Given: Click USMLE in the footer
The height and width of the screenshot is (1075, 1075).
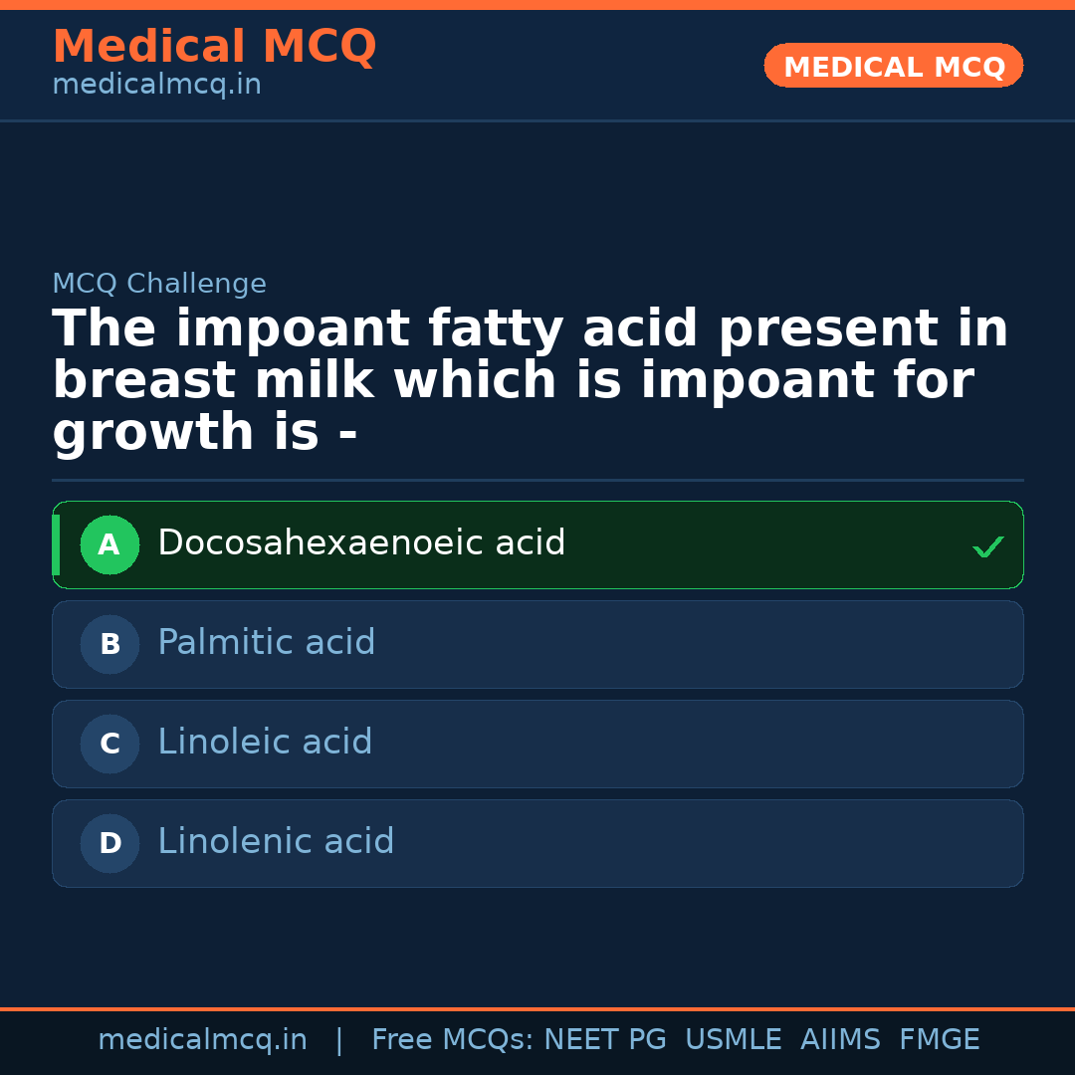Looking at the screenshot, I should [x=733, y=1040].
